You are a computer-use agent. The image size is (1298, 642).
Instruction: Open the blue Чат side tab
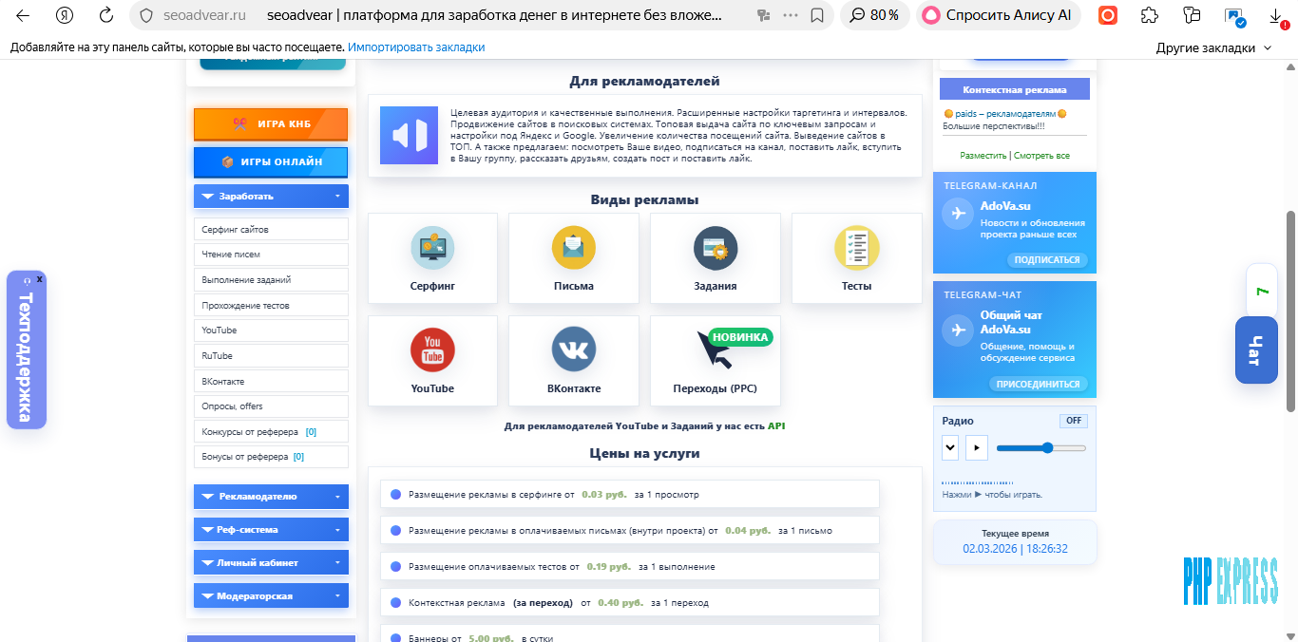[1256, 350]
